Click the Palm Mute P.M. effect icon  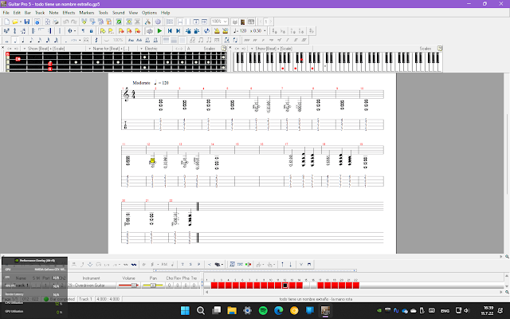(164, 265)
